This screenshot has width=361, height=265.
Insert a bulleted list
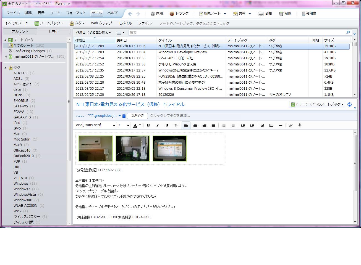tap(223, 125)
